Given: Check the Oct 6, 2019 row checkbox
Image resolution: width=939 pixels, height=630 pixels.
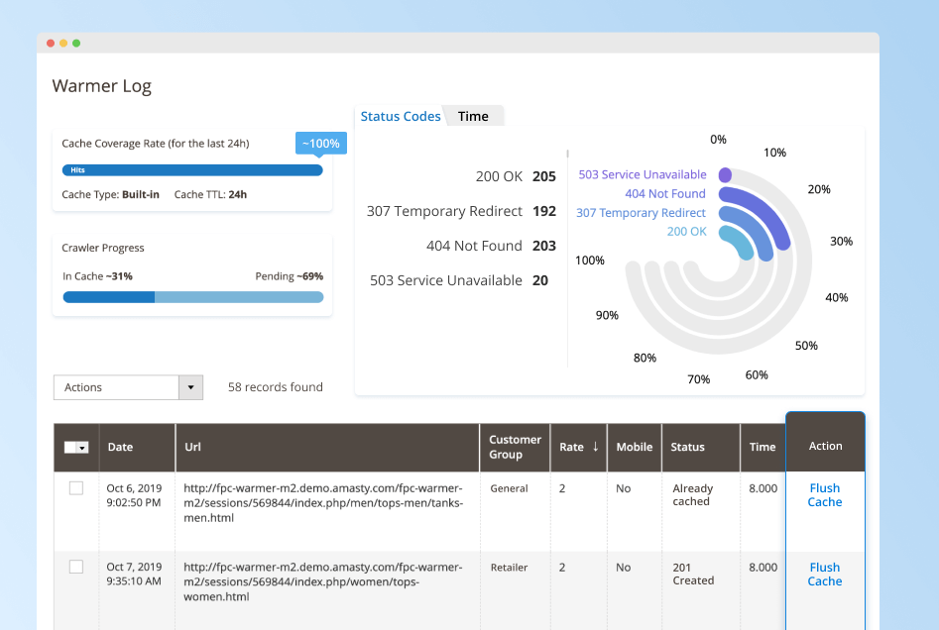Looking at the screenshot, I should (x=76, y=488).
